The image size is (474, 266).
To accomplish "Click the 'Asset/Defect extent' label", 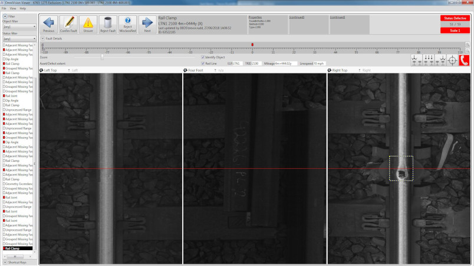I will [52, 64].
